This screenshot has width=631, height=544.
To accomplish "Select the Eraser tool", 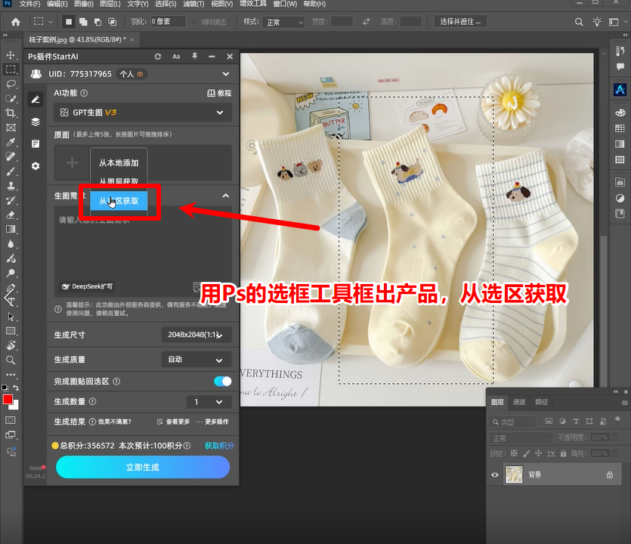I will pos(11,215).
